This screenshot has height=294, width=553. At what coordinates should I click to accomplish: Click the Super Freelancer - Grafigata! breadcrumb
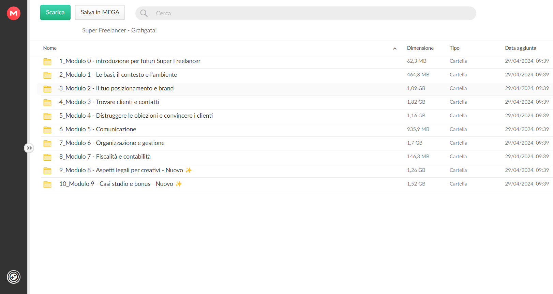click(x=119, y=30)
